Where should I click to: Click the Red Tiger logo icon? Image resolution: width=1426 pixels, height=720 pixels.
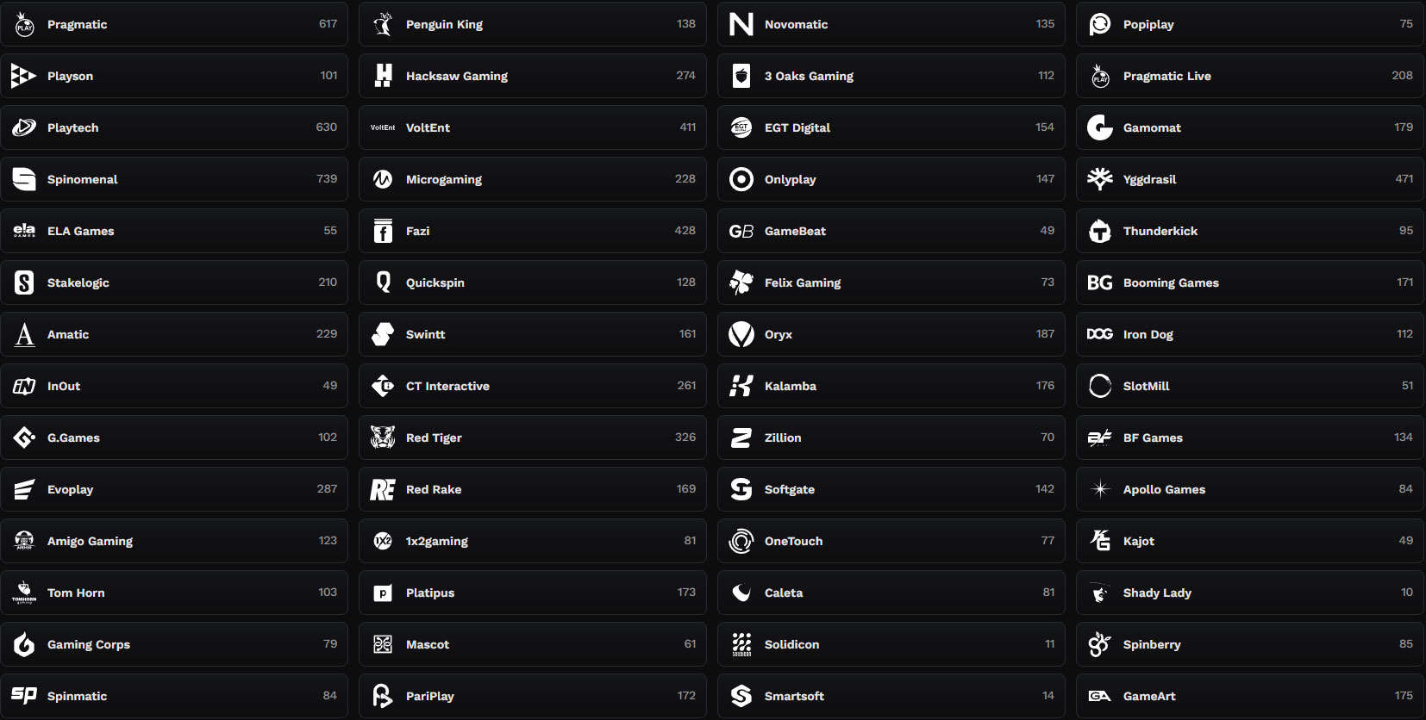pos(383,438)
